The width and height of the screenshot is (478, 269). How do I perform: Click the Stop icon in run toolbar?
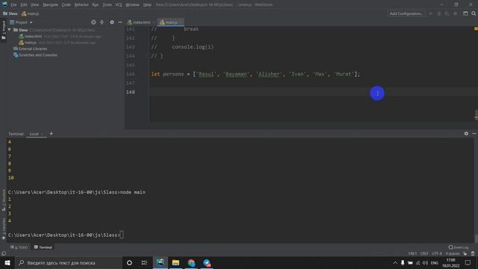pos(455,13)
